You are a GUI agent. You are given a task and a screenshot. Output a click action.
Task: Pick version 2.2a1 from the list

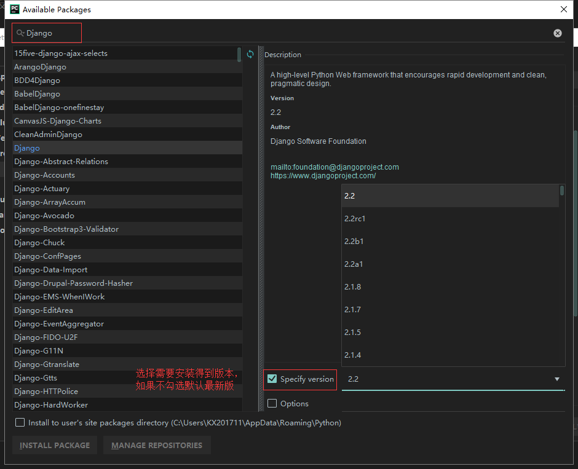pyautogui.click(x=450, y=264)
